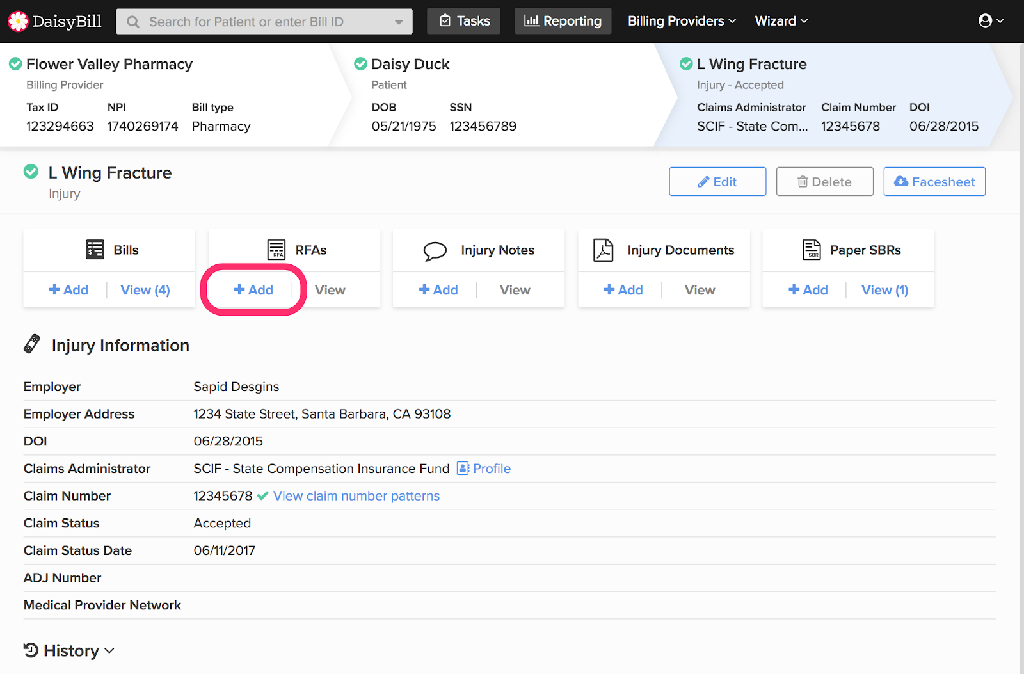Select the Claim Status value Accepted
This screenshot has height=674, width=1024.
pyautogui.click(x=222, y=523)
